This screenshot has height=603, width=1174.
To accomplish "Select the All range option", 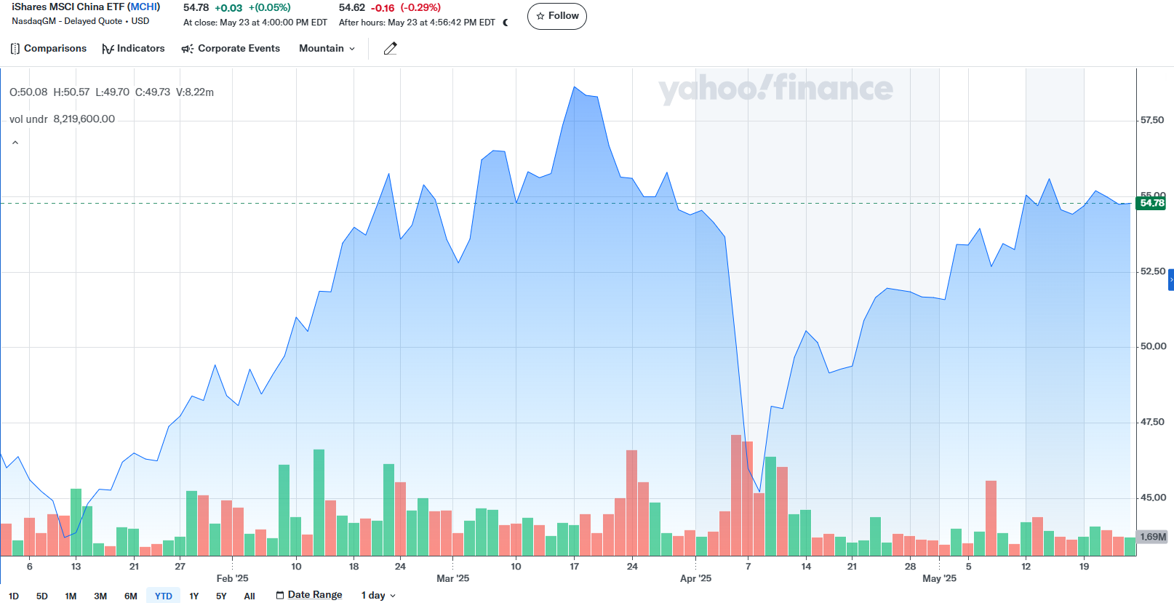I will (x=249, y=596).
